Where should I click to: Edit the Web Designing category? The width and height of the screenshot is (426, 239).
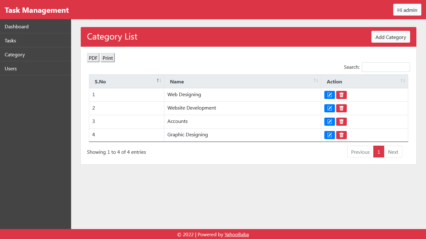(x=329, y=95)
